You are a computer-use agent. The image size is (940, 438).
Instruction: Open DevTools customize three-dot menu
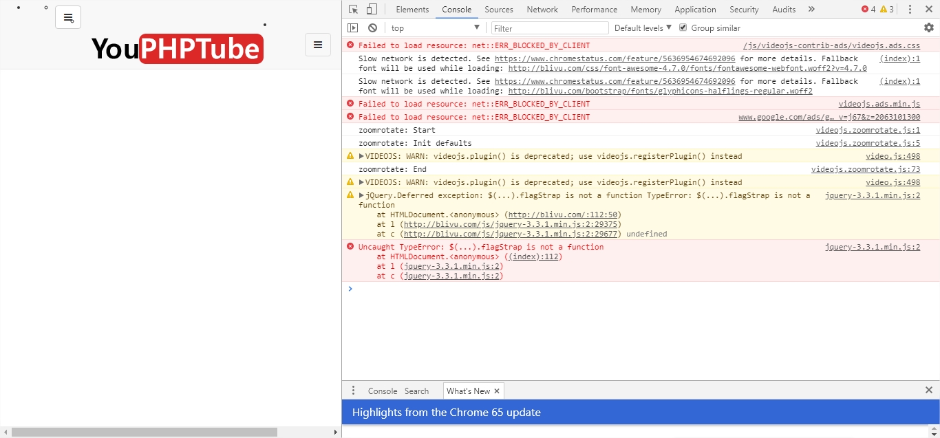pos(910,10)
